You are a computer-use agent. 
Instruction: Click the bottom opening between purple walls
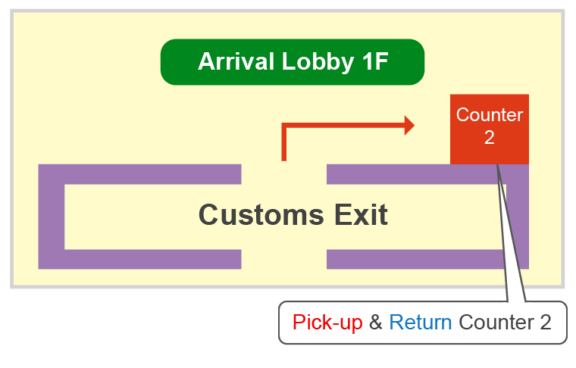283,259
